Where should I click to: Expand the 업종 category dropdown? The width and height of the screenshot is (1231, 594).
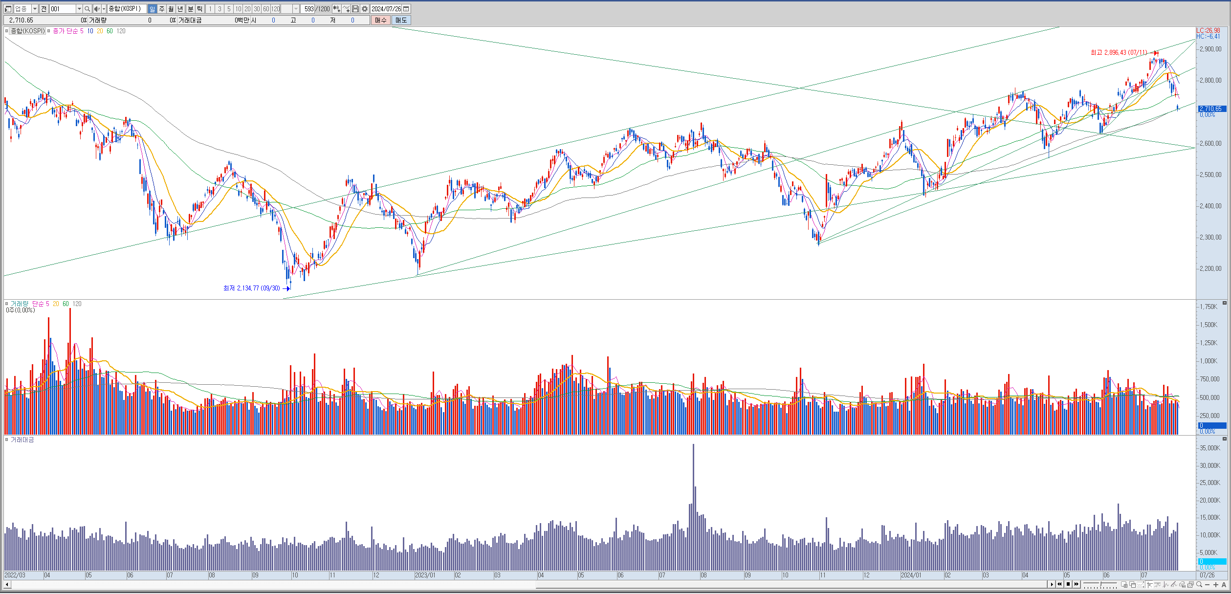tap(35, 9)
